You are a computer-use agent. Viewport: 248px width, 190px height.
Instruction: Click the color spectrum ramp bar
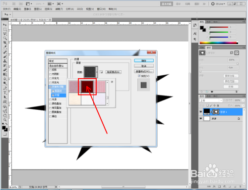(219, 43)
